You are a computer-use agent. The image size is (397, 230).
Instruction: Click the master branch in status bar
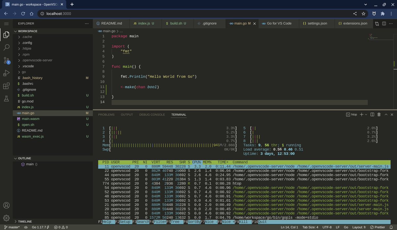(12, 227)
